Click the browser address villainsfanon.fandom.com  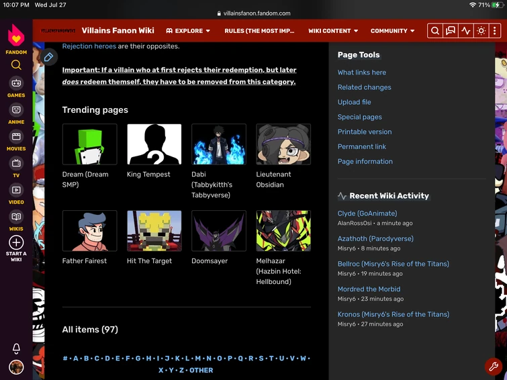point(257,13)
